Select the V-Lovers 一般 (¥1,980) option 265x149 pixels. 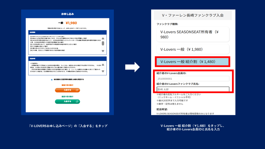(x=193, y=49)
